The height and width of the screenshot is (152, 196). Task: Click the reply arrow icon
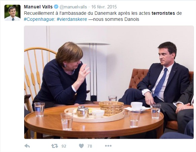27,146
